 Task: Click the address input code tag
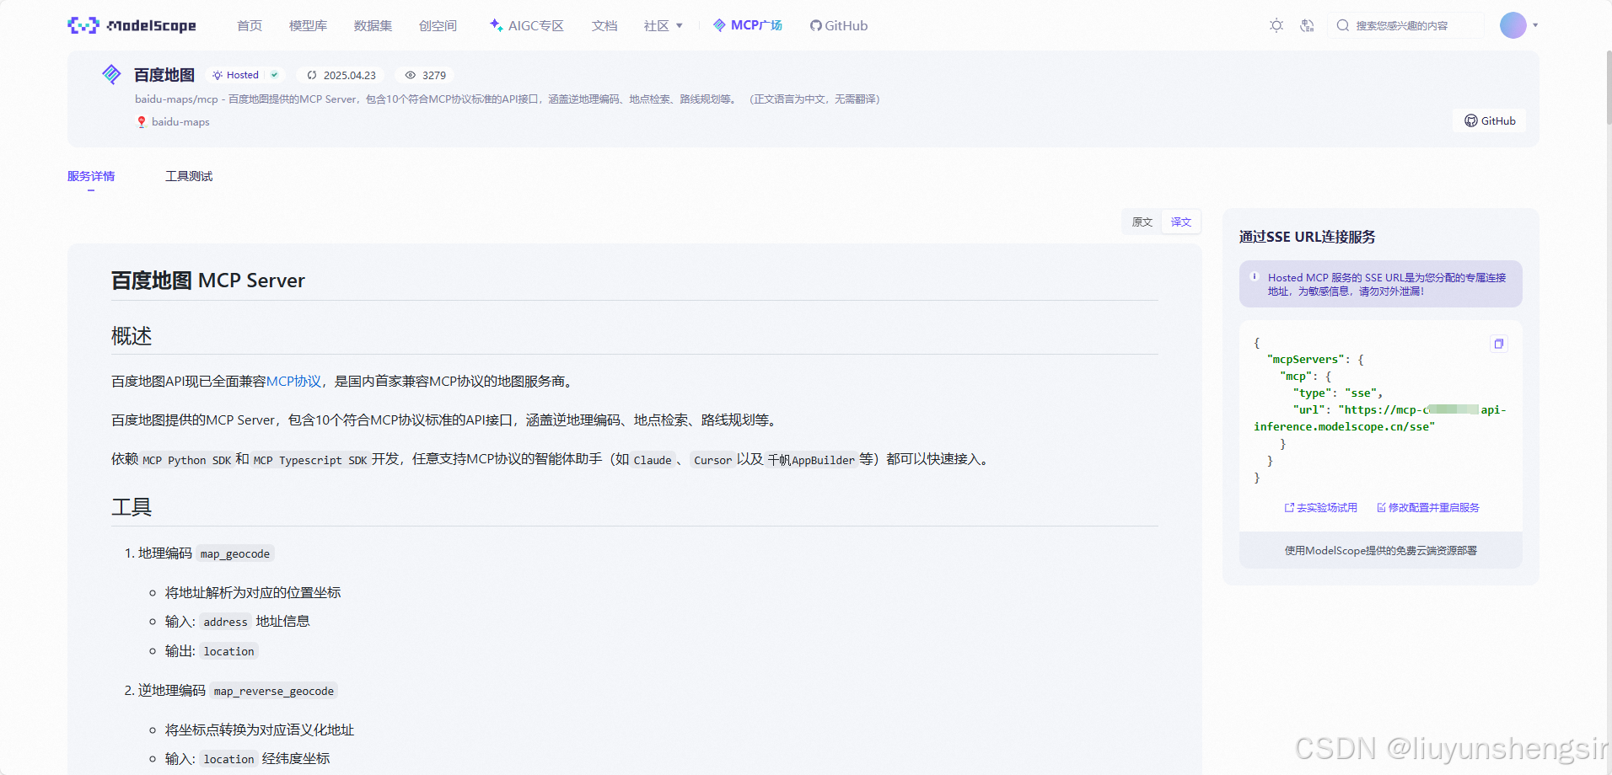[x=226, y=622]
